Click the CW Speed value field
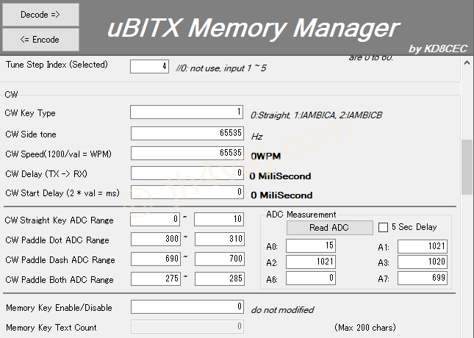The height and width of the screenshot is (338, 474). point(187,153)
